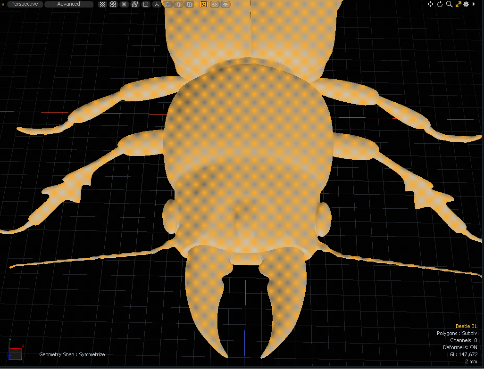Image resolution: width=484 pixels, height=369 pixels.
Task: Click the overlapping squares icon in toolbar
Action: point(146,4)
